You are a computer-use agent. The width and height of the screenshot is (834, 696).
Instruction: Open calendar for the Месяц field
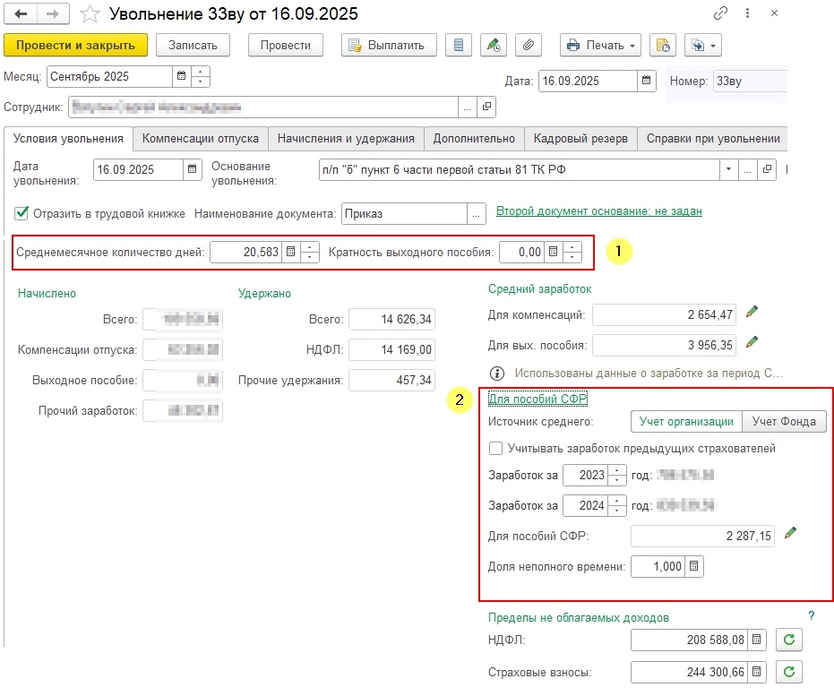181,76
